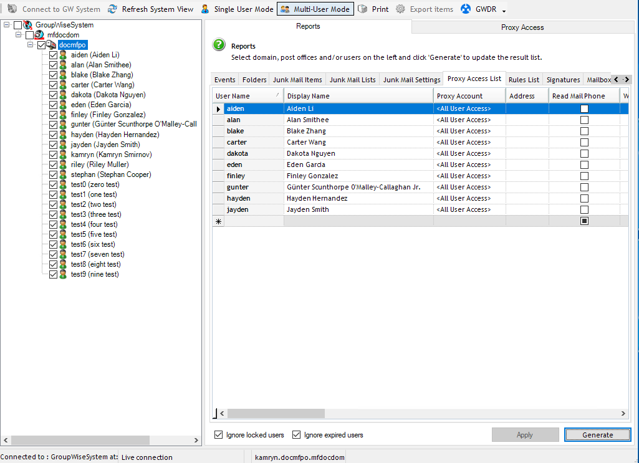Click the docmfpo post office icon
This screenshot has width=639, height=463.
point(51,45)
